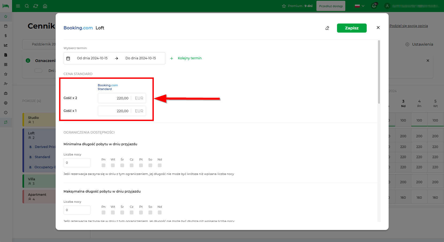Image resolution: width=444 pixels, height=242 pixels.
Task: Open Ustawienia settings link
Action: [419, 44]
